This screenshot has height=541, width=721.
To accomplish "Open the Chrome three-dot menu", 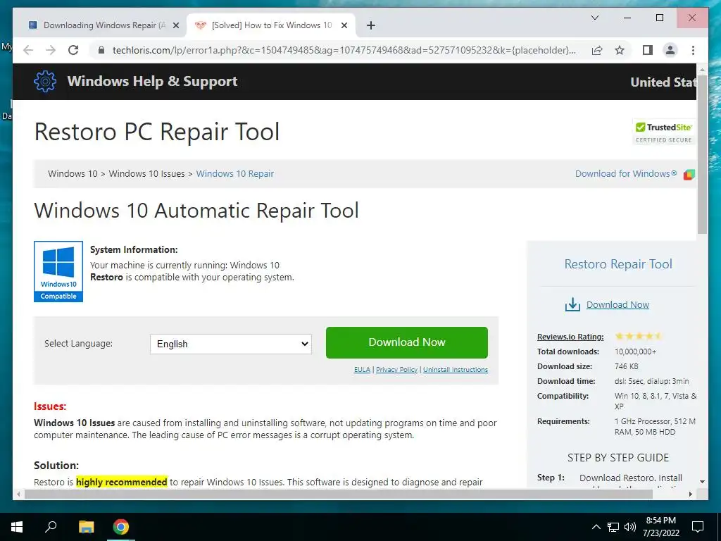I will click(x=693, y=50).
